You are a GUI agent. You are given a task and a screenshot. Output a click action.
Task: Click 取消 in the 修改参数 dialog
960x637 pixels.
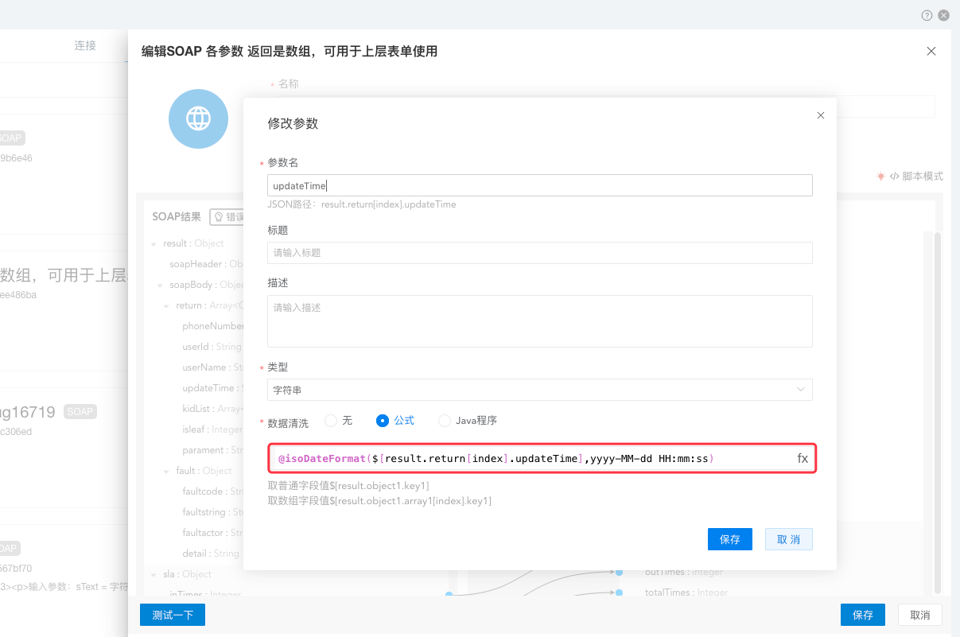click(788, 539)
